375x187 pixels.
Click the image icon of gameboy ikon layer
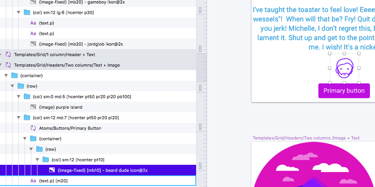point(33,2)
